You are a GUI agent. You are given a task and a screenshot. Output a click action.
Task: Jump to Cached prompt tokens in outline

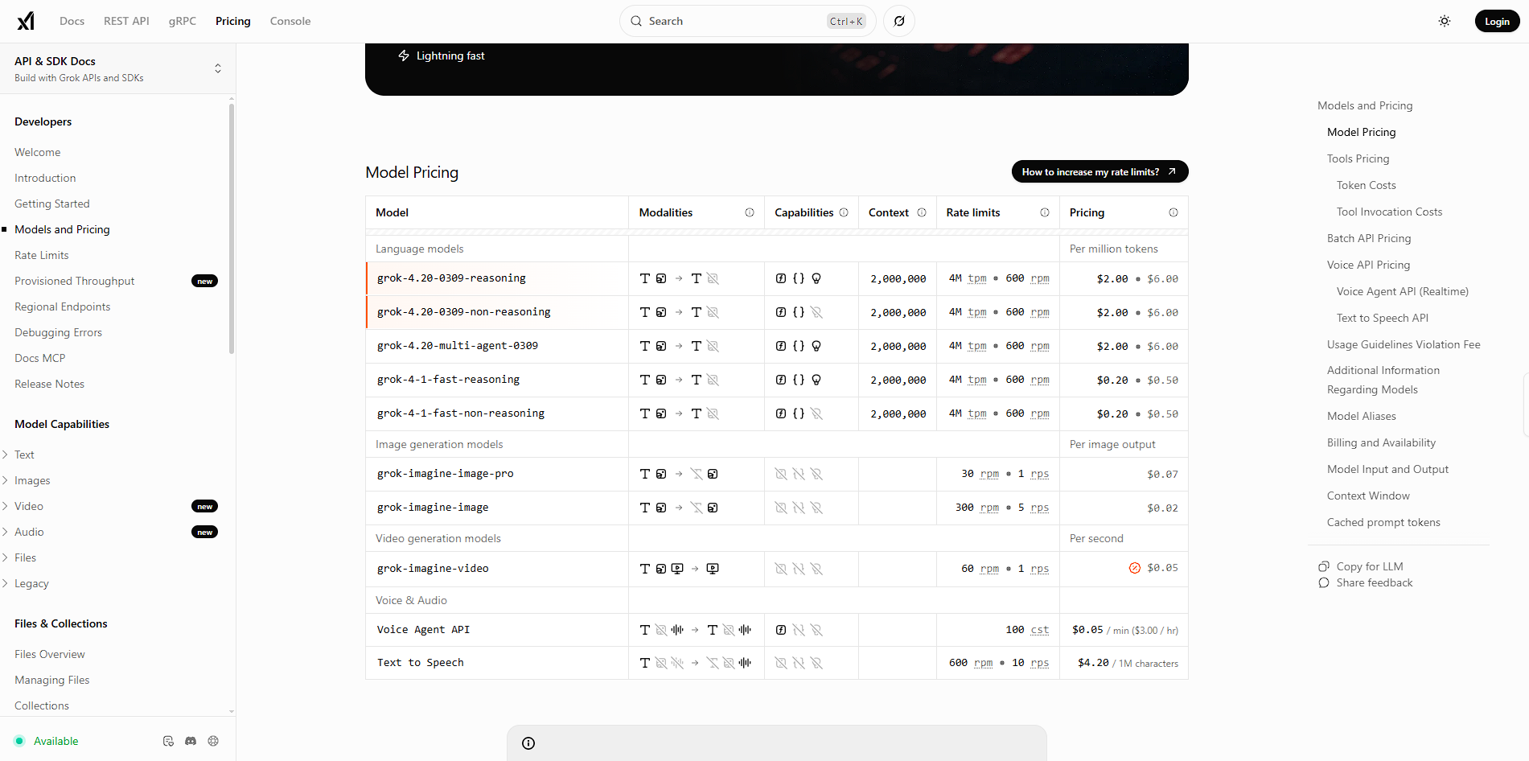(x=1383, y=522)
